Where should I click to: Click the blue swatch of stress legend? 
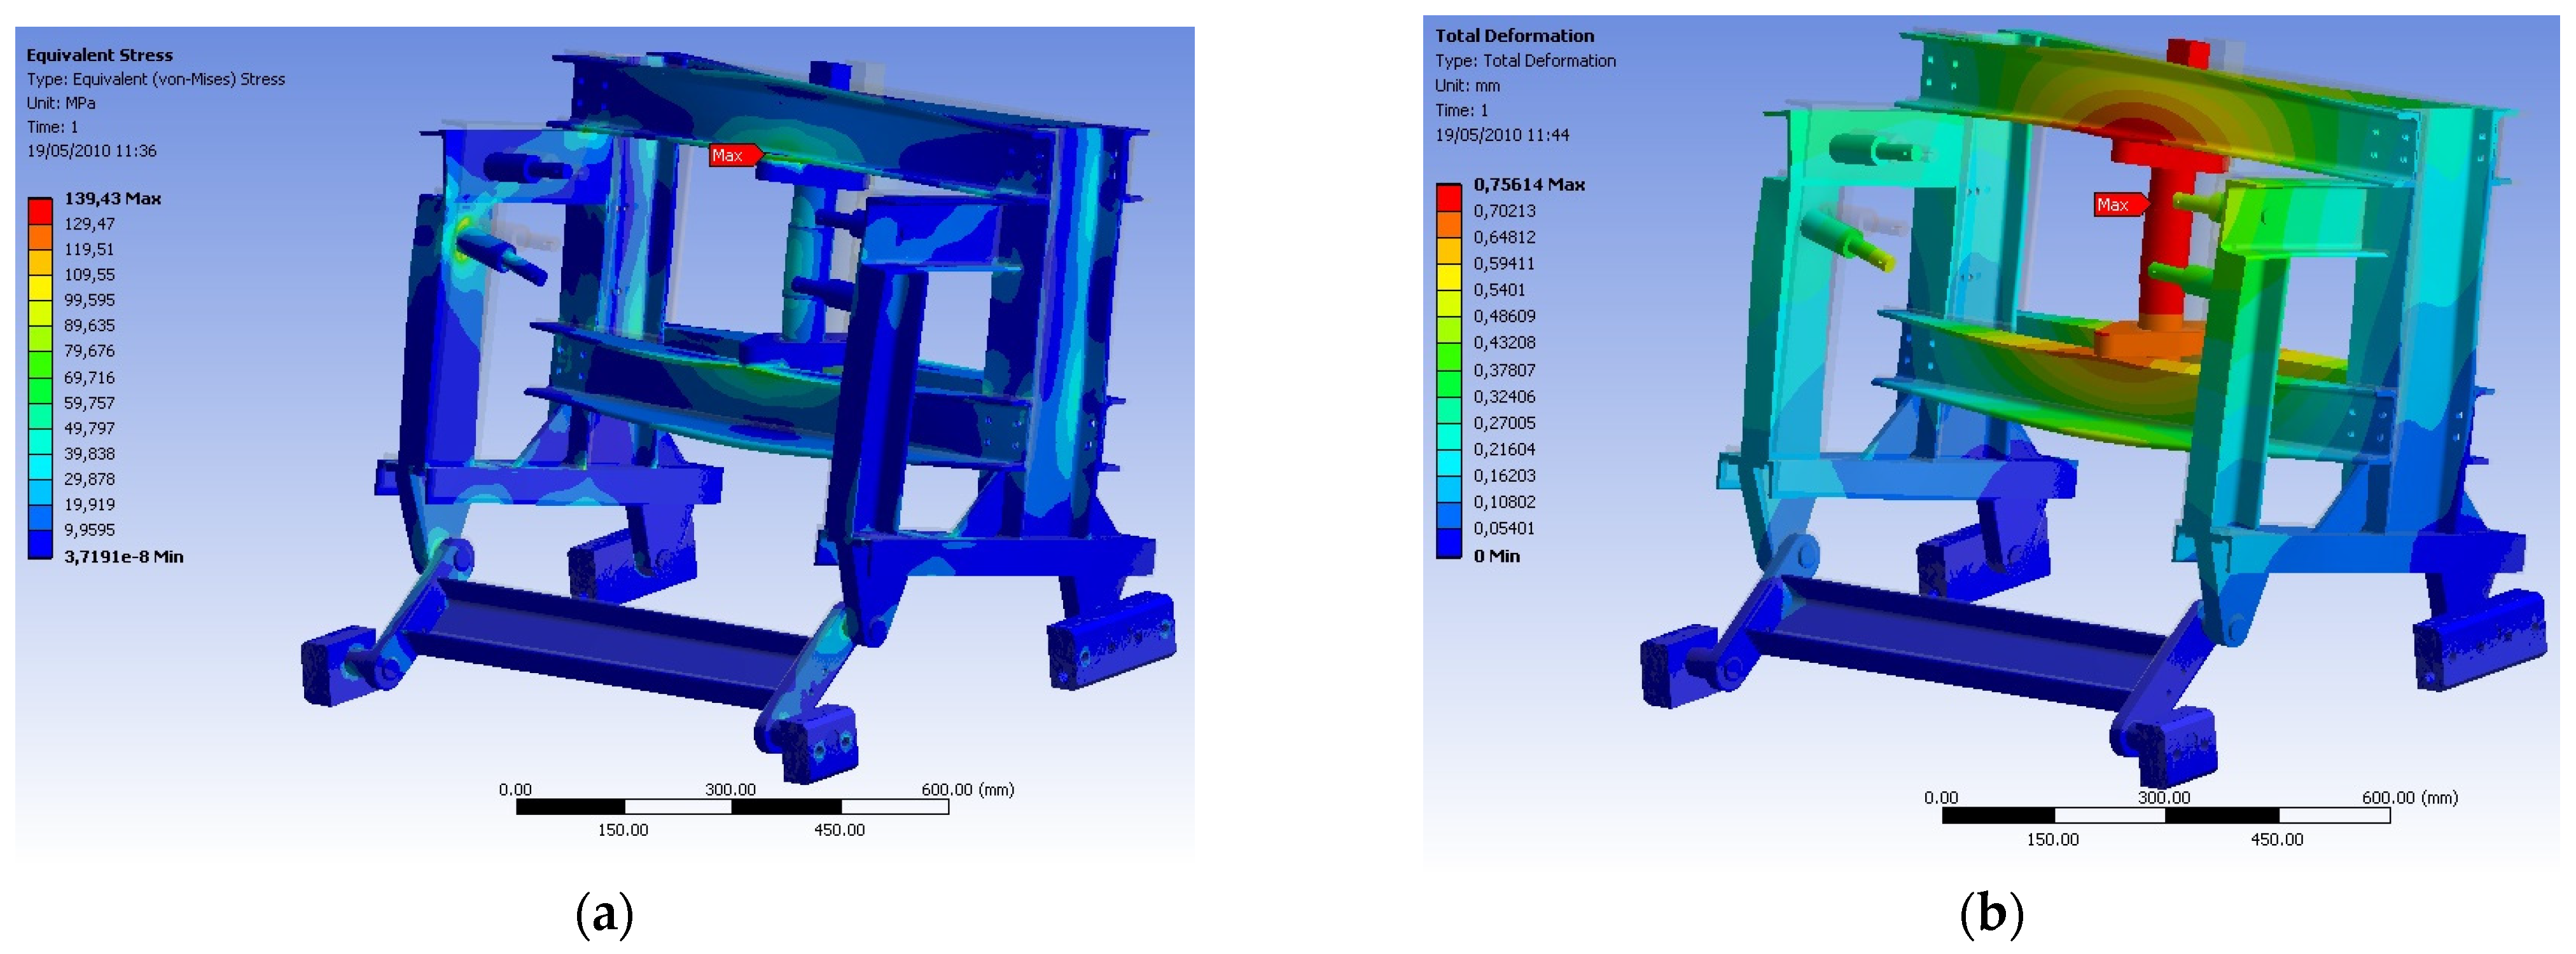(40, 545)
